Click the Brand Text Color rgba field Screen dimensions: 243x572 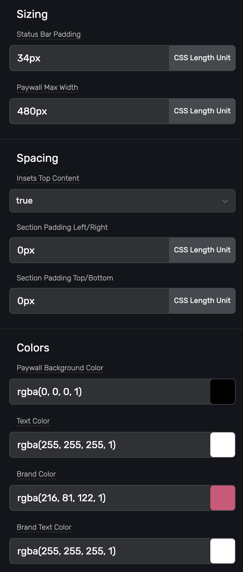tap(109, 551)
